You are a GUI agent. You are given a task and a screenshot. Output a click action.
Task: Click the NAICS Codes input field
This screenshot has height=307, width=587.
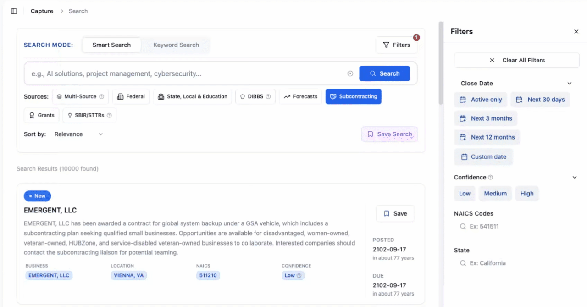pos(504,226)
